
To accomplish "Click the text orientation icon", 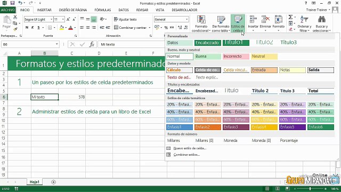I will click(x=102, y=19).
